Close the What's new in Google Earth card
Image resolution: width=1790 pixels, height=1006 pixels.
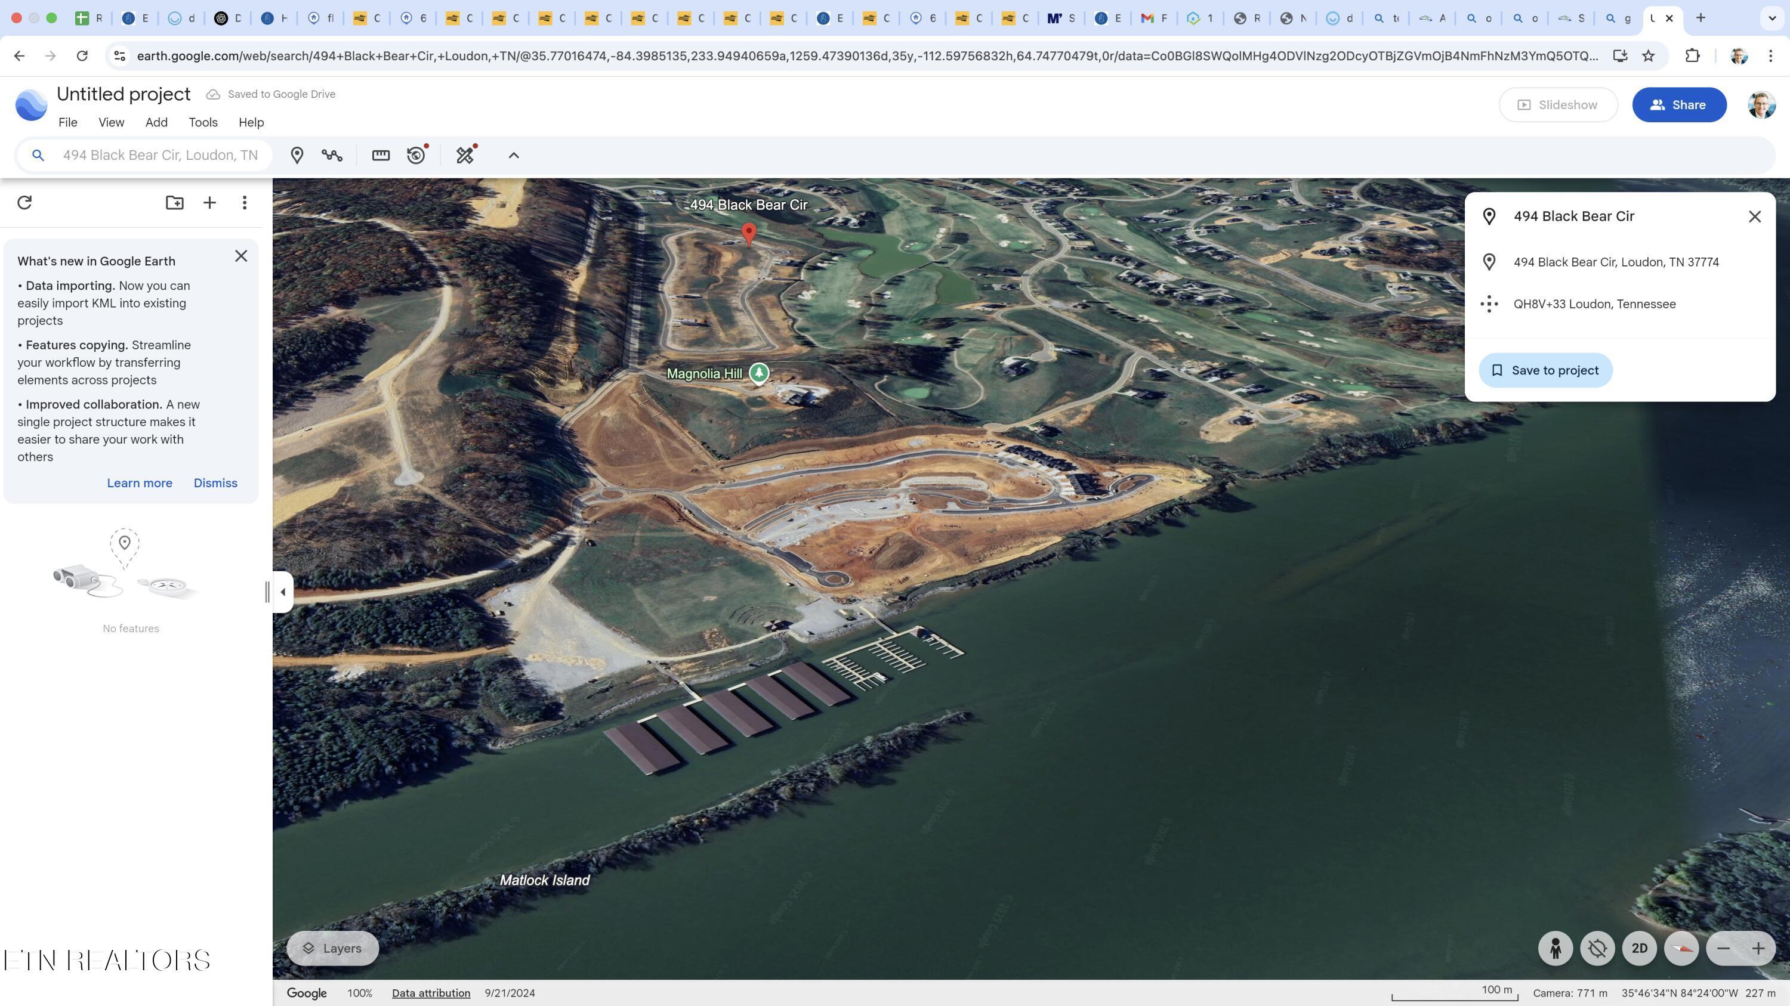(241, 256)
